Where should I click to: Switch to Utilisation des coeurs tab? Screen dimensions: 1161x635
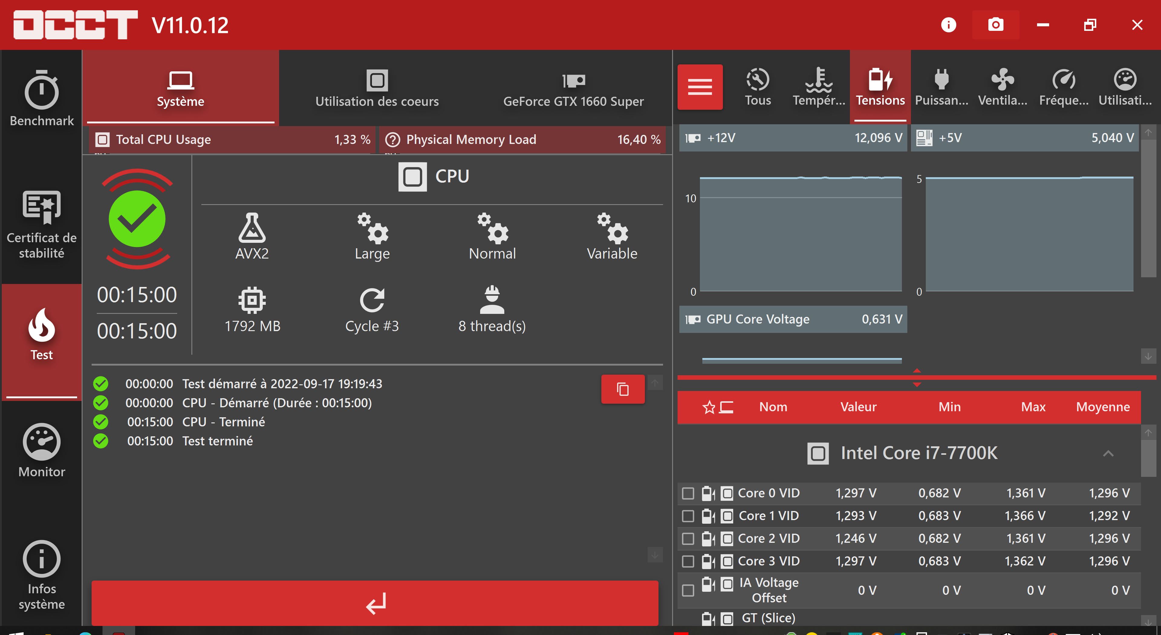click(x=377, y=88)
